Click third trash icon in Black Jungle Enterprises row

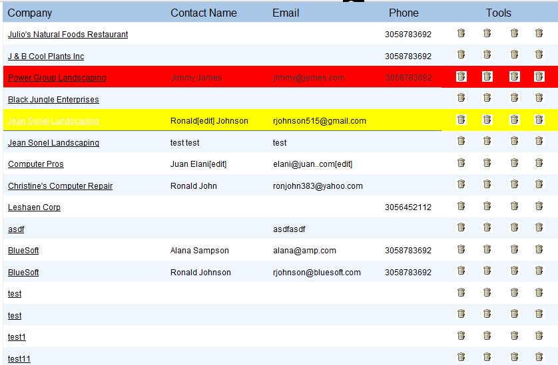514,97
